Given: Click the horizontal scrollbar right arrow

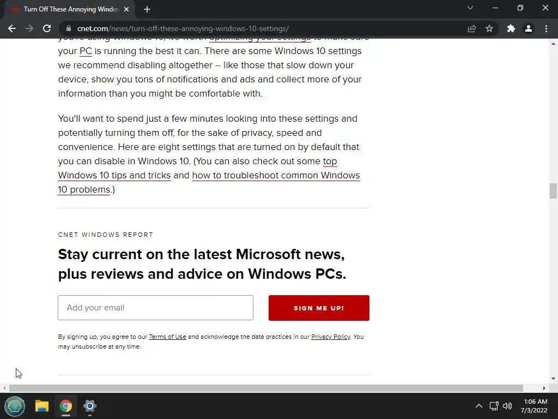Looking at the screenshot, I should click(544, 388).
